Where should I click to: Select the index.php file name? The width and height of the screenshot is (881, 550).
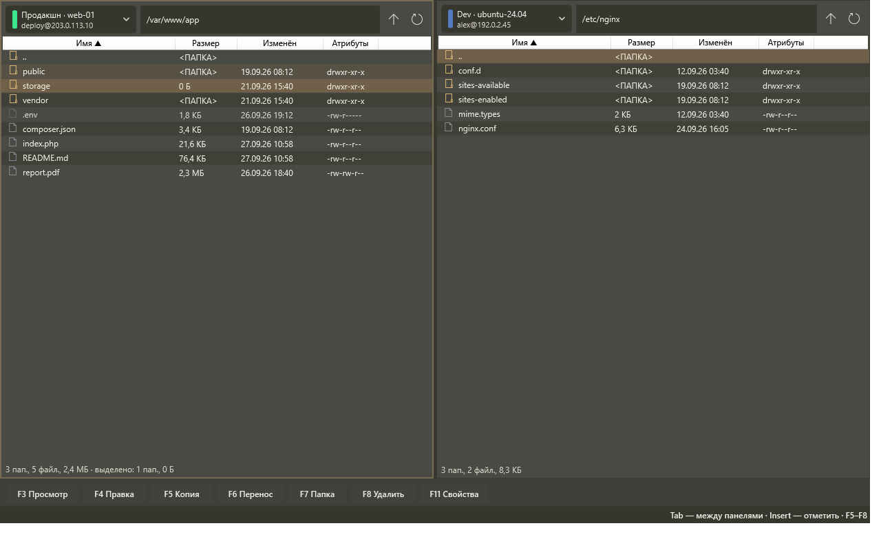click(41, 144)
